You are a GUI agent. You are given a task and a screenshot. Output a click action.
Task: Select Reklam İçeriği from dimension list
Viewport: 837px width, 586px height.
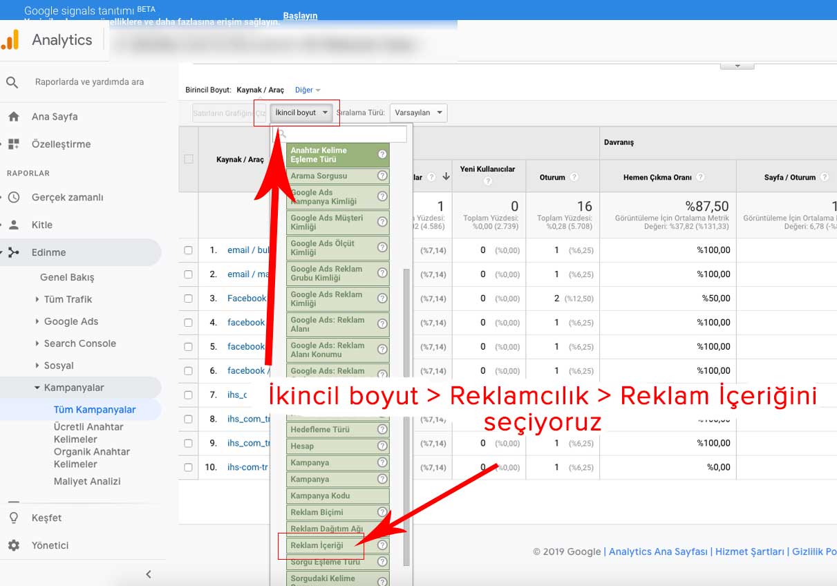coord(338,545)
